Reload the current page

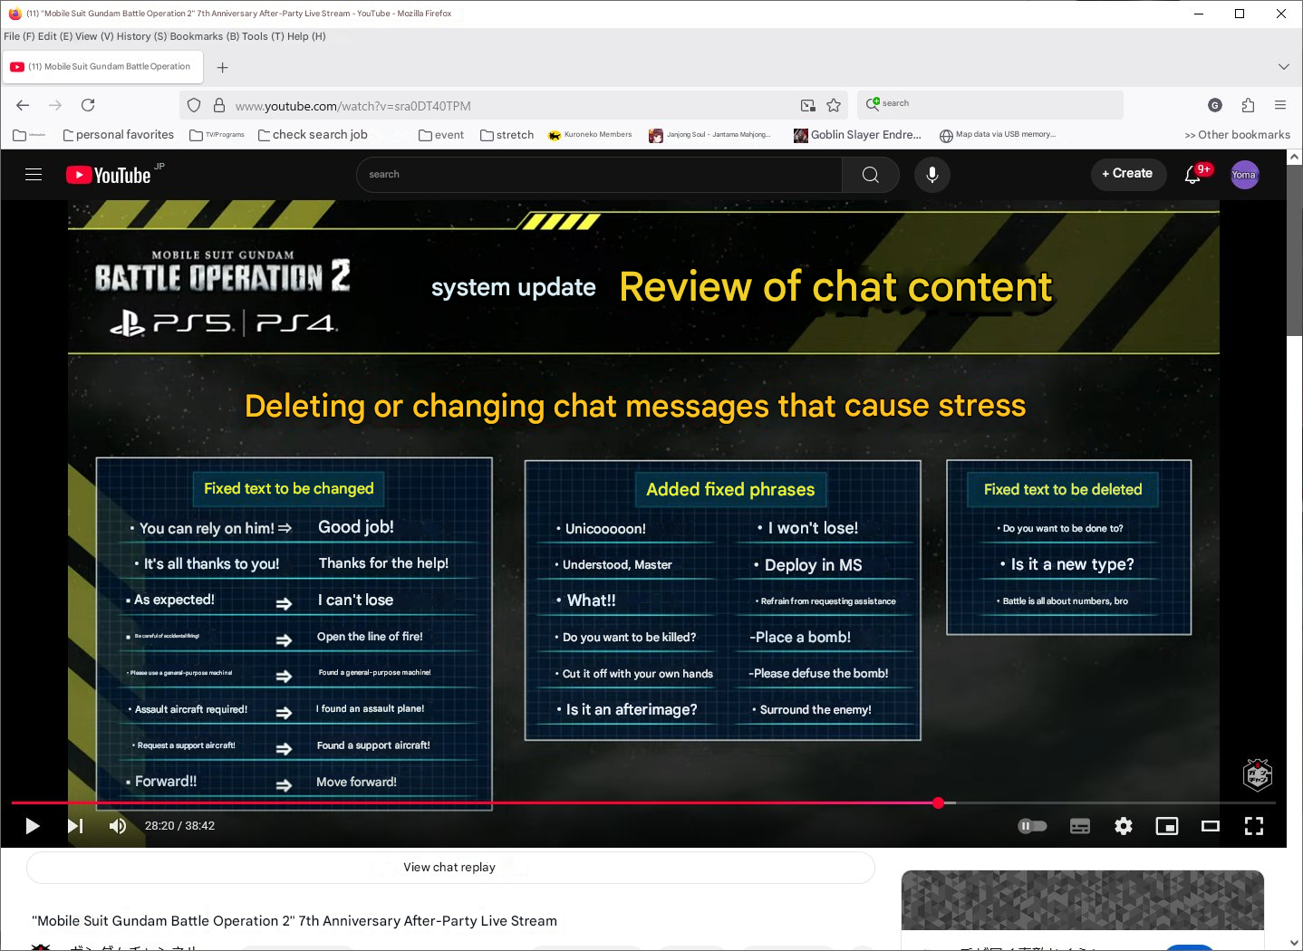[x=88, y=105]
